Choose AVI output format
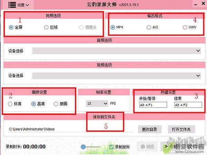 click(x=149, y=27)
